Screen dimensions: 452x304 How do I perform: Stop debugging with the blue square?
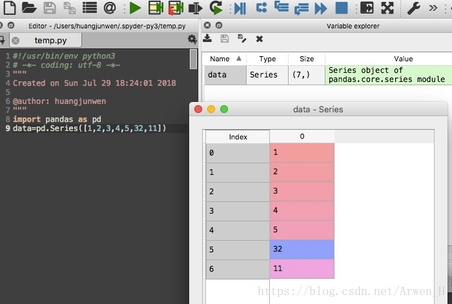[x=342, y=8]
